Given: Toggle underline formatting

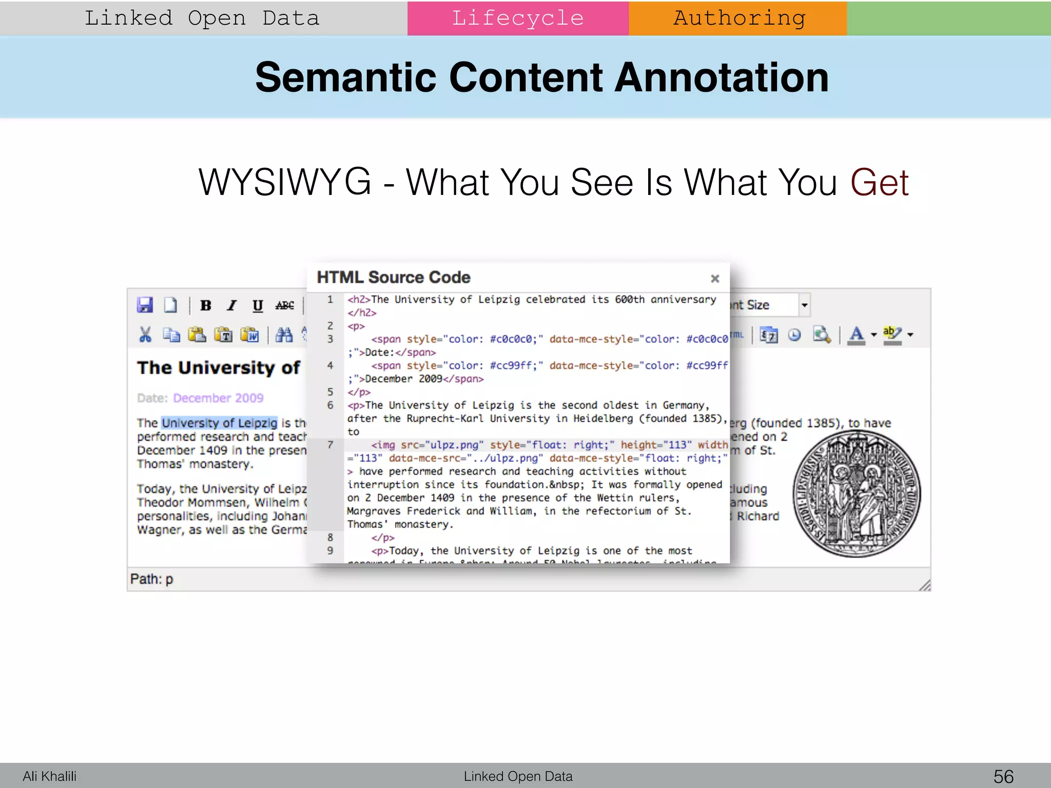Looking at the screenshot, I should point(258,306).
